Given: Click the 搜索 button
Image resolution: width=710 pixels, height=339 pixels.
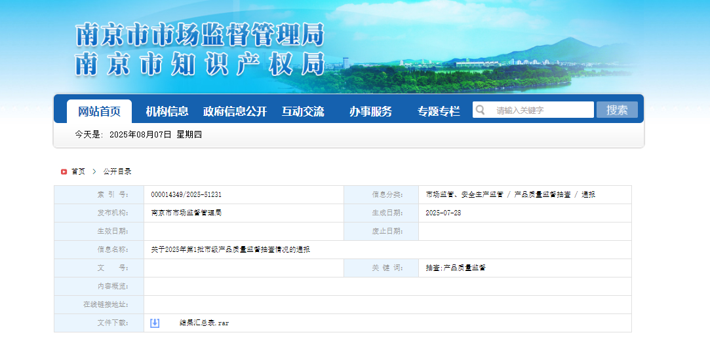Looking at the screenshot, I should pos(617,110).
